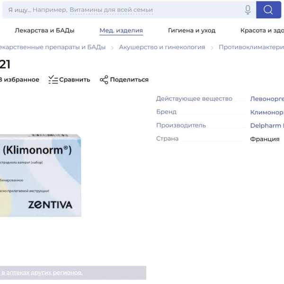This screenshot has height=284, width=284.
Task: Click the 'Производитель' label
Action: coord(181,125)
